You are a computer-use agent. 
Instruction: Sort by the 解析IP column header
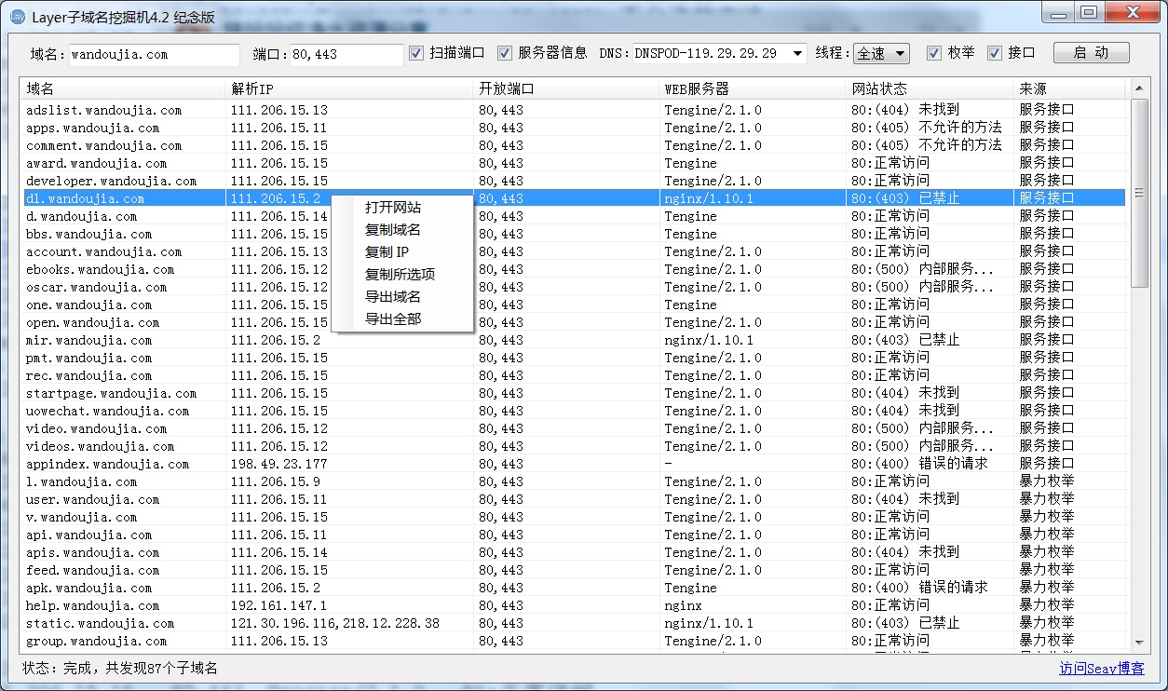click(349, 89)
